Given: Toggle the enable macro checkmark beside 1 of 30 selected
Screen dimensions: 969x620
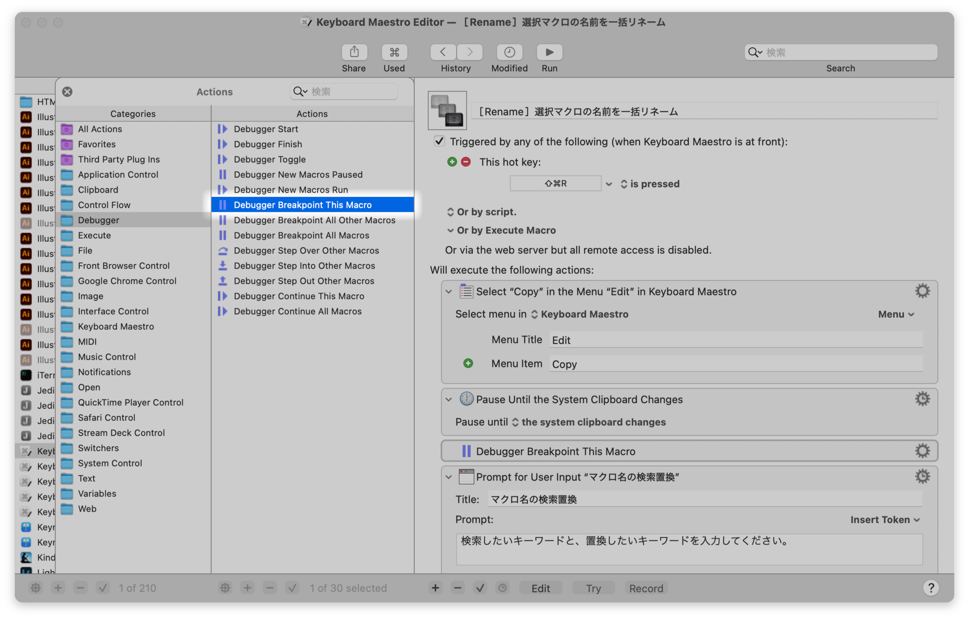Looking at the screenshot, I should [x=292, y=588].
